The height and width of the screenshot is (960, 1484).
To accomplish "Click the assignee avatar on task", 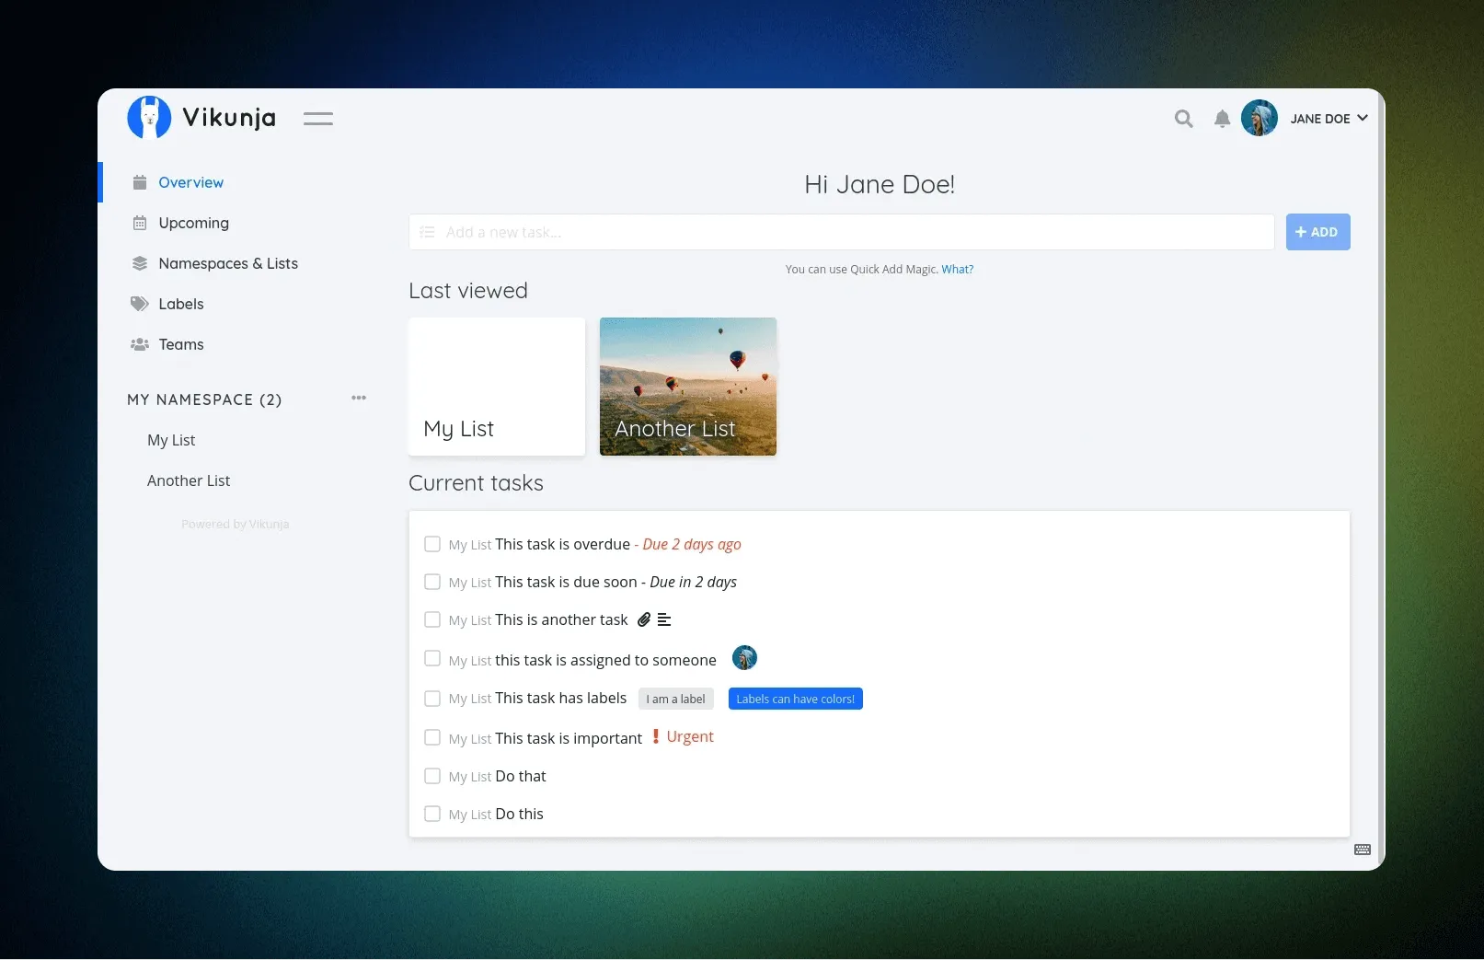I will (744, 657).
